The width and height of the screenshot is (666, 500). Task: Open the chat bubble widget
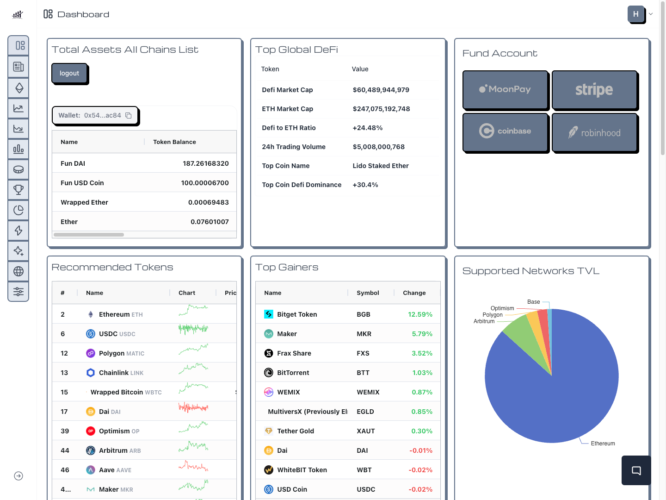click(x=636, y=470)
